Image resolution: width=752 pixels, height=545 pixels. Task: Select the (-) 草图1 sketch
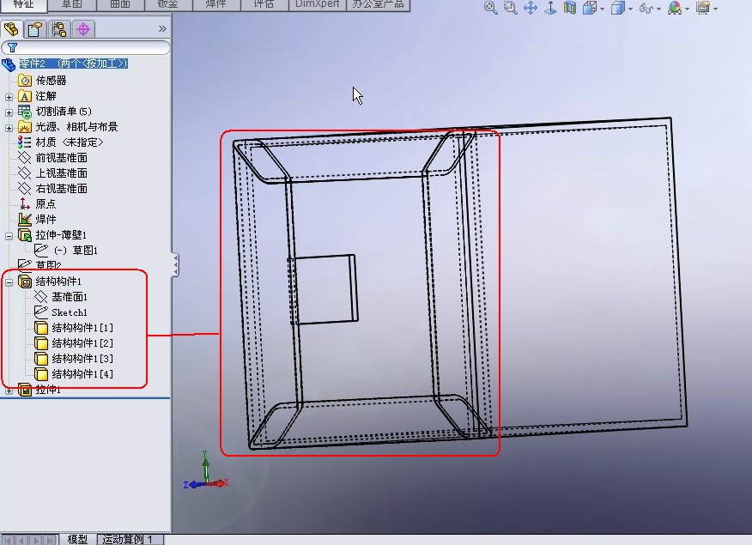pos(76,251)
